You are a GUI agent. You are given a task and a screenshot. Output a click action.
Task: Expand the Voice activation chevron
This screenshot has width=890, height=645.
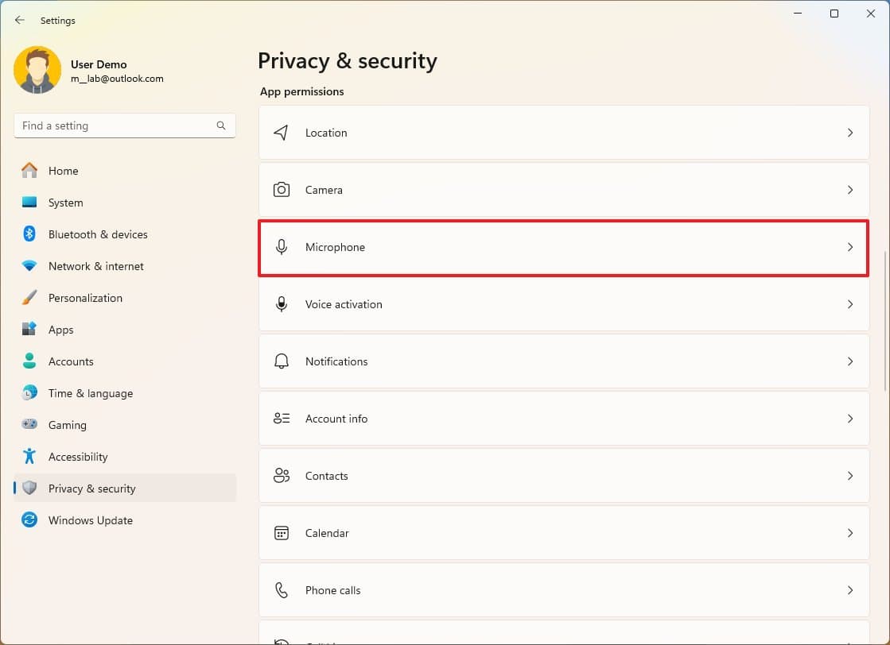click(849, 304)
